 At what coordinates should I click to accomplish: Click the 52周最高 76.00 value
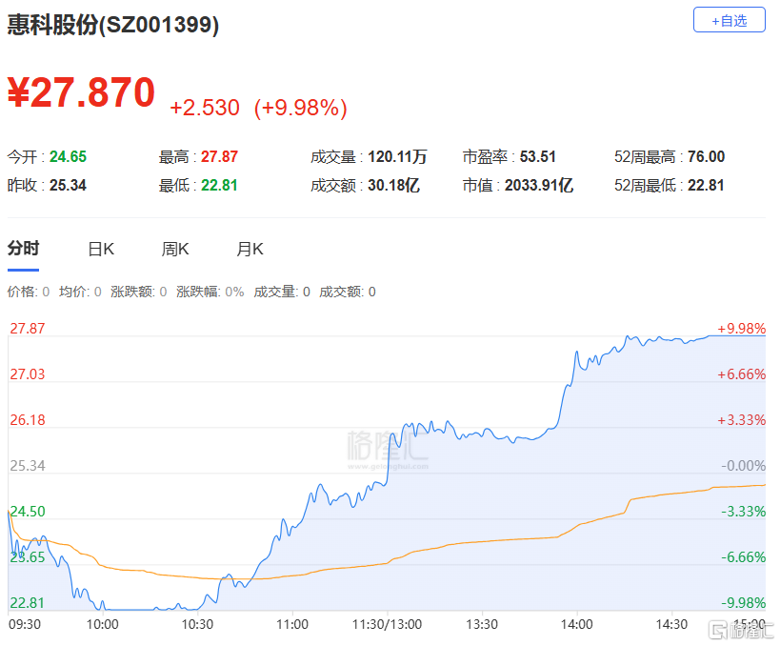coord(706,157)
